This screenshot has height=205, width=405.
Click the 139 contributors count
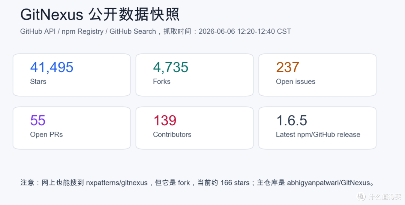click(x=165, y=120)
